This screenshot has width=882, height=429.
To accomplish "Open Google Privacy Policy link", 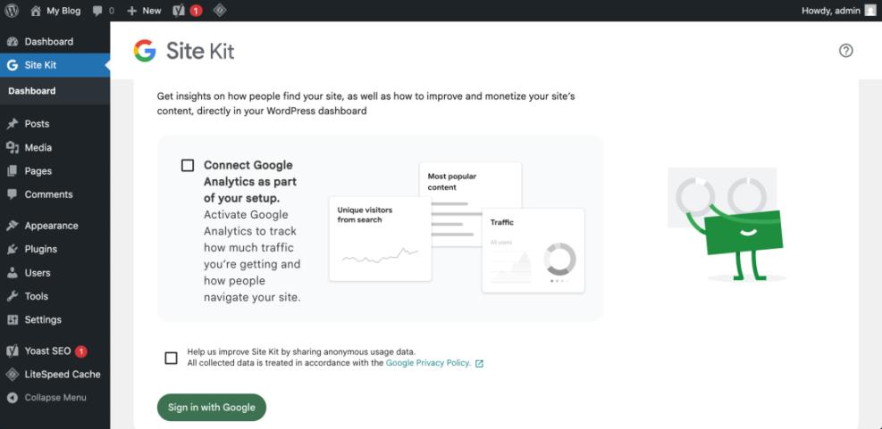I will [429, 363].
